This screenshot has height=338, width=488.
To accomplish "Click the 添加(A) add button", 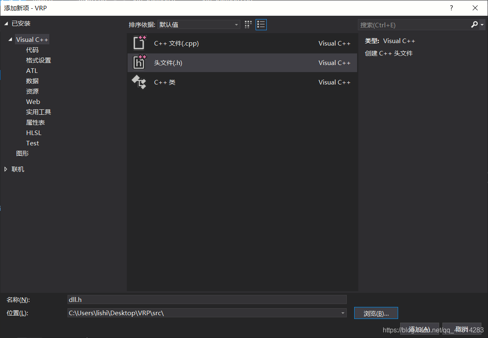I will coord(420,329).
